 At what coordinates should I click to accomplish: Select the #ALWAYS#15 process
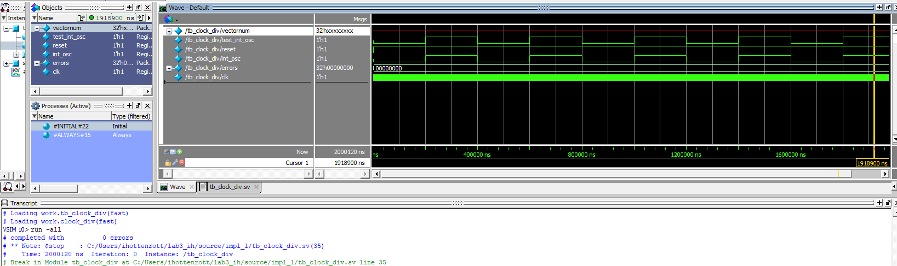[72, 135]
